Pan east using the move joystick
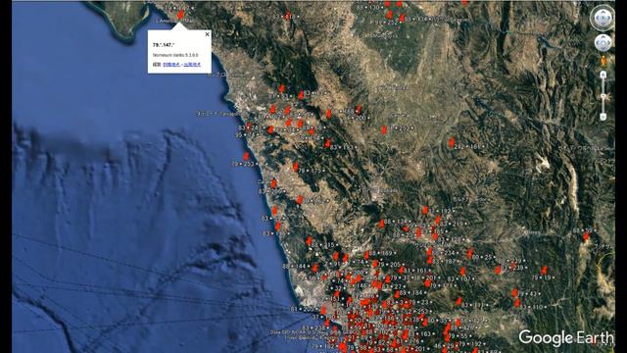Viewport: 627px width, 353px height. pyautogui.click(x=608, y=43)
